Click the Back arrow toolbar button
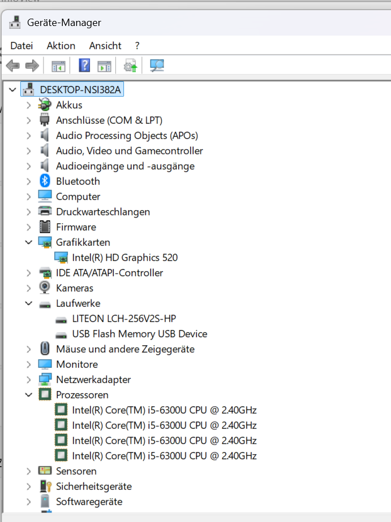Image resolution: width=391 pixels, height=522 pixels. (x=12, y=66)
